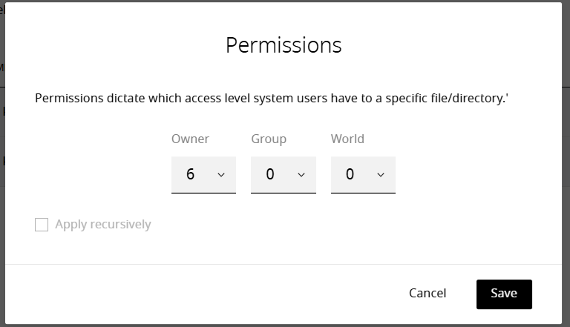The width and height of the screenshot is (570, 327).
Task: Click the World value '0'
Action: pyautogui.click(x=350, y=175)
